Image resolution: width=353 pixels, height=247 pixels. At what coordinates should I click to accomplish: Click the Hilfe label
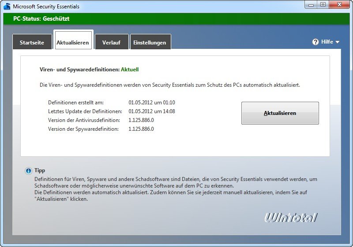click(x=327, y=42)
